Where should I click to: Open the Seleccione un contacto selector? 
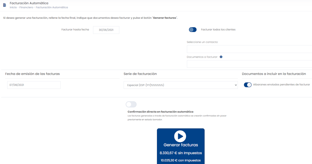[249, 49]
